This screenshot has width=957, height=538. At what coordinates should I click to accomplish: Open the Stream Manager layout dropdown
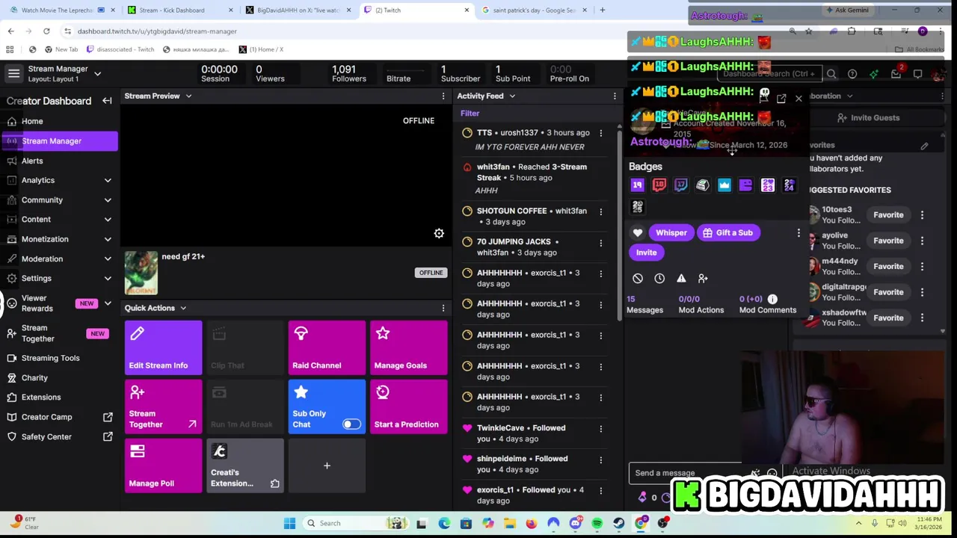[x=97, y=73]
